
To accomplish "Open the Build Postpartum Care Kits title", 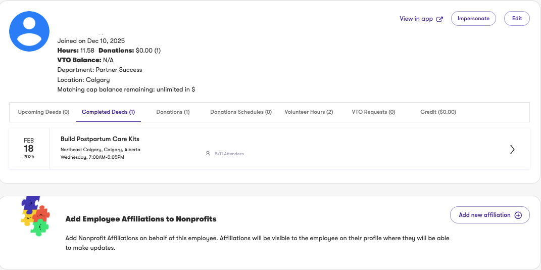I will (100, 139).
